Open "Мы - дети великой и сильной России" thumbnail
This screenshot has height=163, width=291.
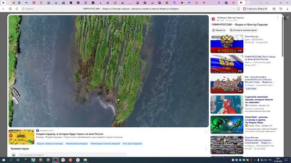227,84
